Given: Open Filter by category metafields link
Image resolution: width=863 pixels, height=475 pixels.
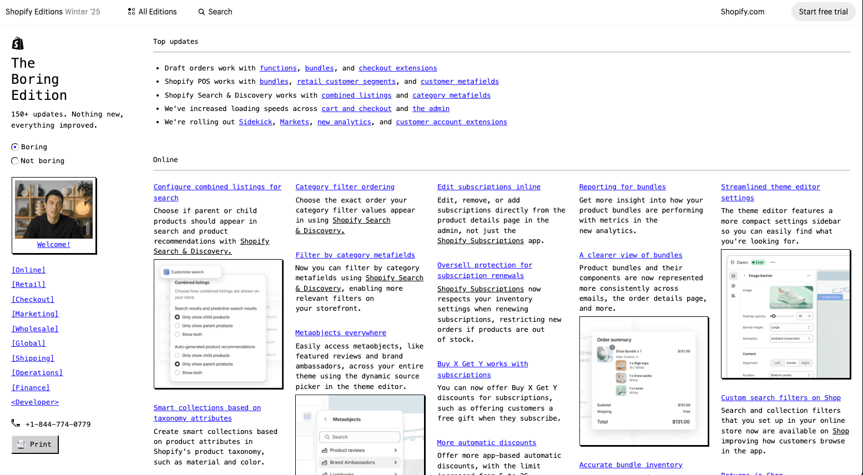Looking at the screenshot, I should (x=355, y=255).
